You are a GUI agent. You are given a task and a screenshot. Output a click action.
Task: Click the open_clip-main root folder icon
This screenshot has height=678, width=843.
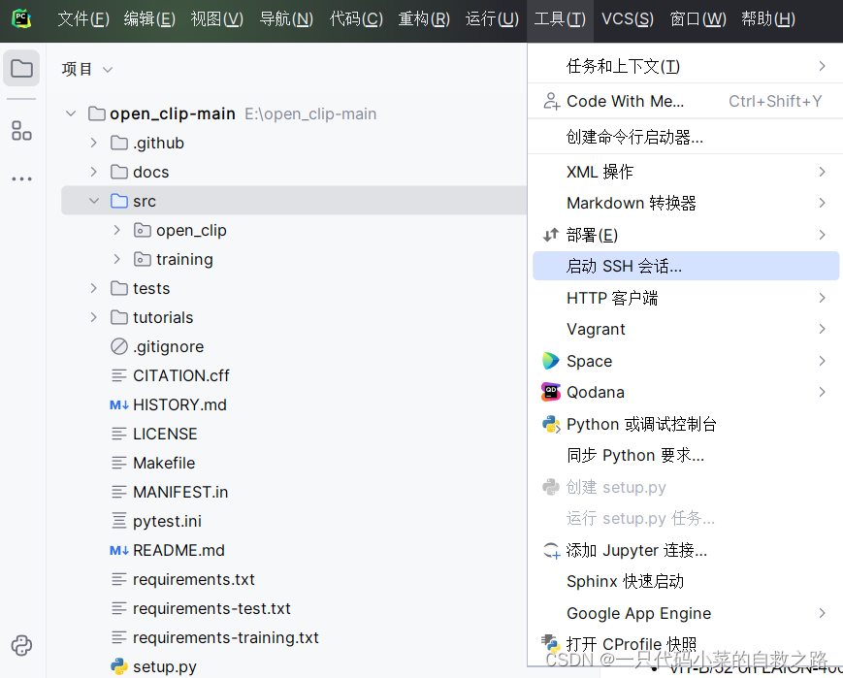pos(97,113)
